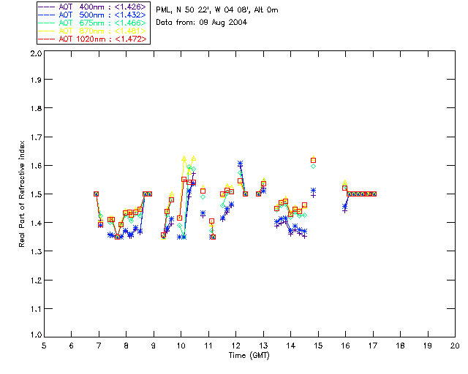Click the isolated red square marker near hour 15
468x374 pixels.
pos(314,161)
